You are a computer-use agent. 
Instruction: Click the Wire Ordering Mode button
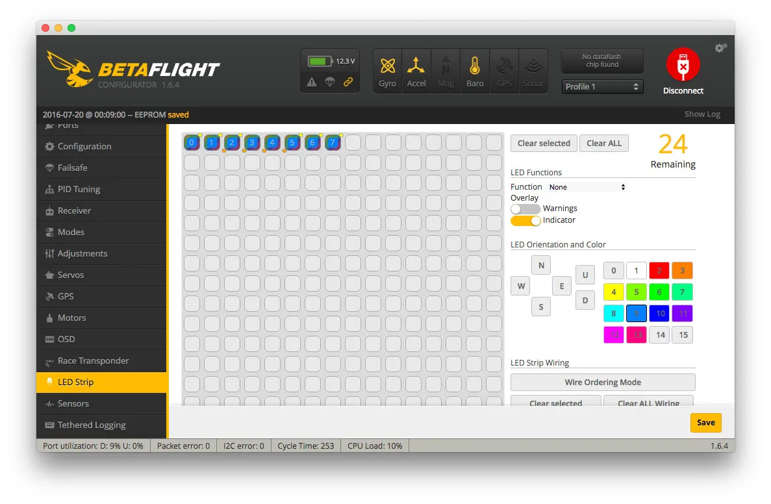pos(602,383)
